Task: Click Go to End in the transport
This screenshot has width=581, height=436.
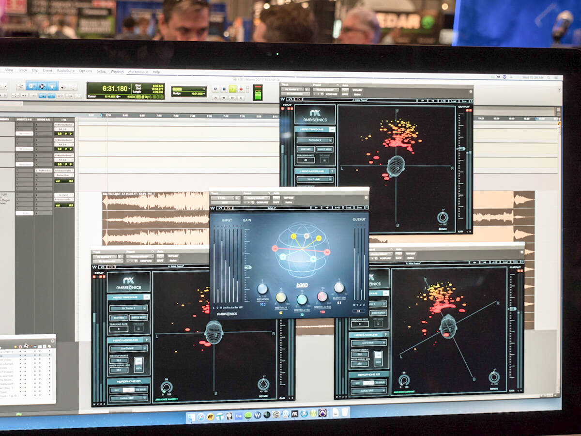Action: click(x=241, y=98)
